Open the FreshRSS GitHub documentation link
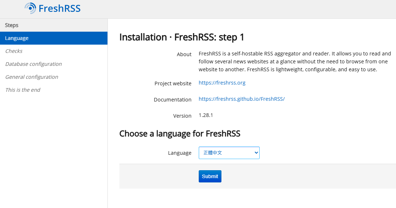Screen dimensions: 396x208 click(242, 99)
